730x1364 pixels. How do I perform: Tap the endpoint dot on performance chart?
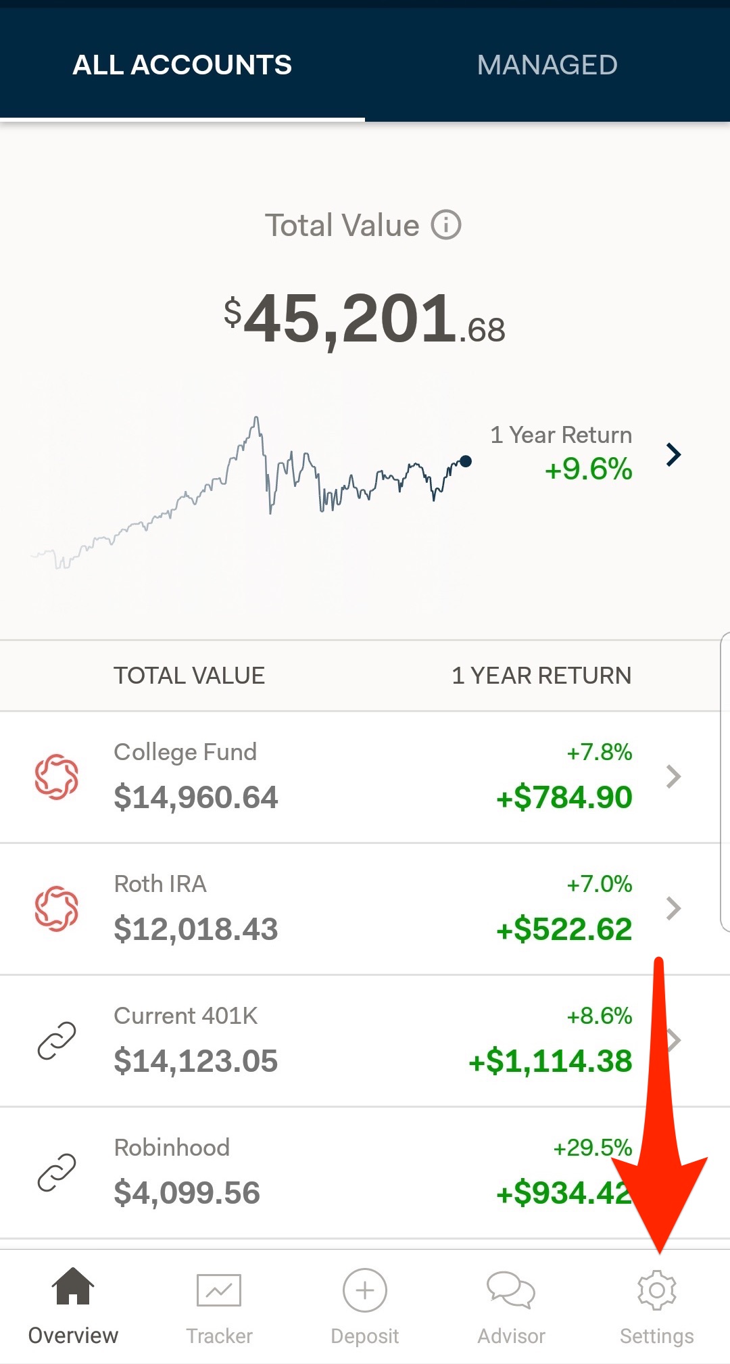[465, 461]
